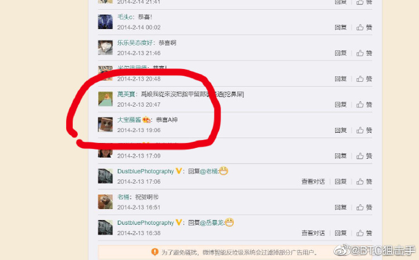Open 老桶's avatar thumbnail

(105, 202)
